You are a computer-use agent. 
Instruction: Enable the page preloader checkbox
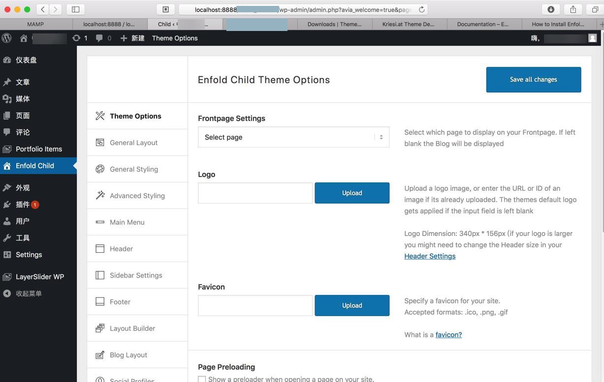click(x=202, y=379)
